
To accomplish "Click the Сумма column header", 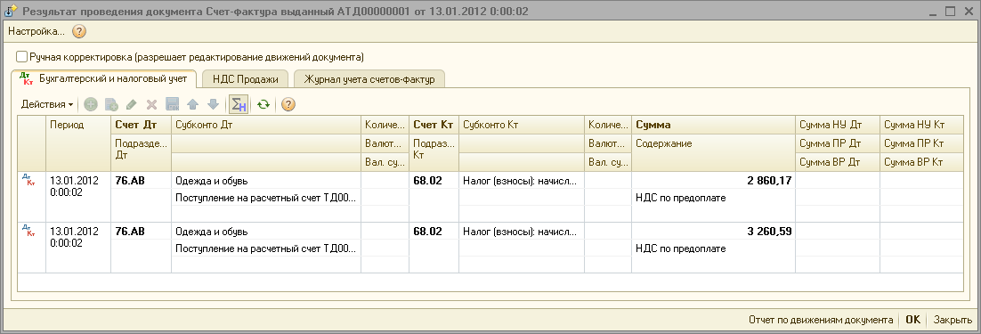I will coord(713,125).
